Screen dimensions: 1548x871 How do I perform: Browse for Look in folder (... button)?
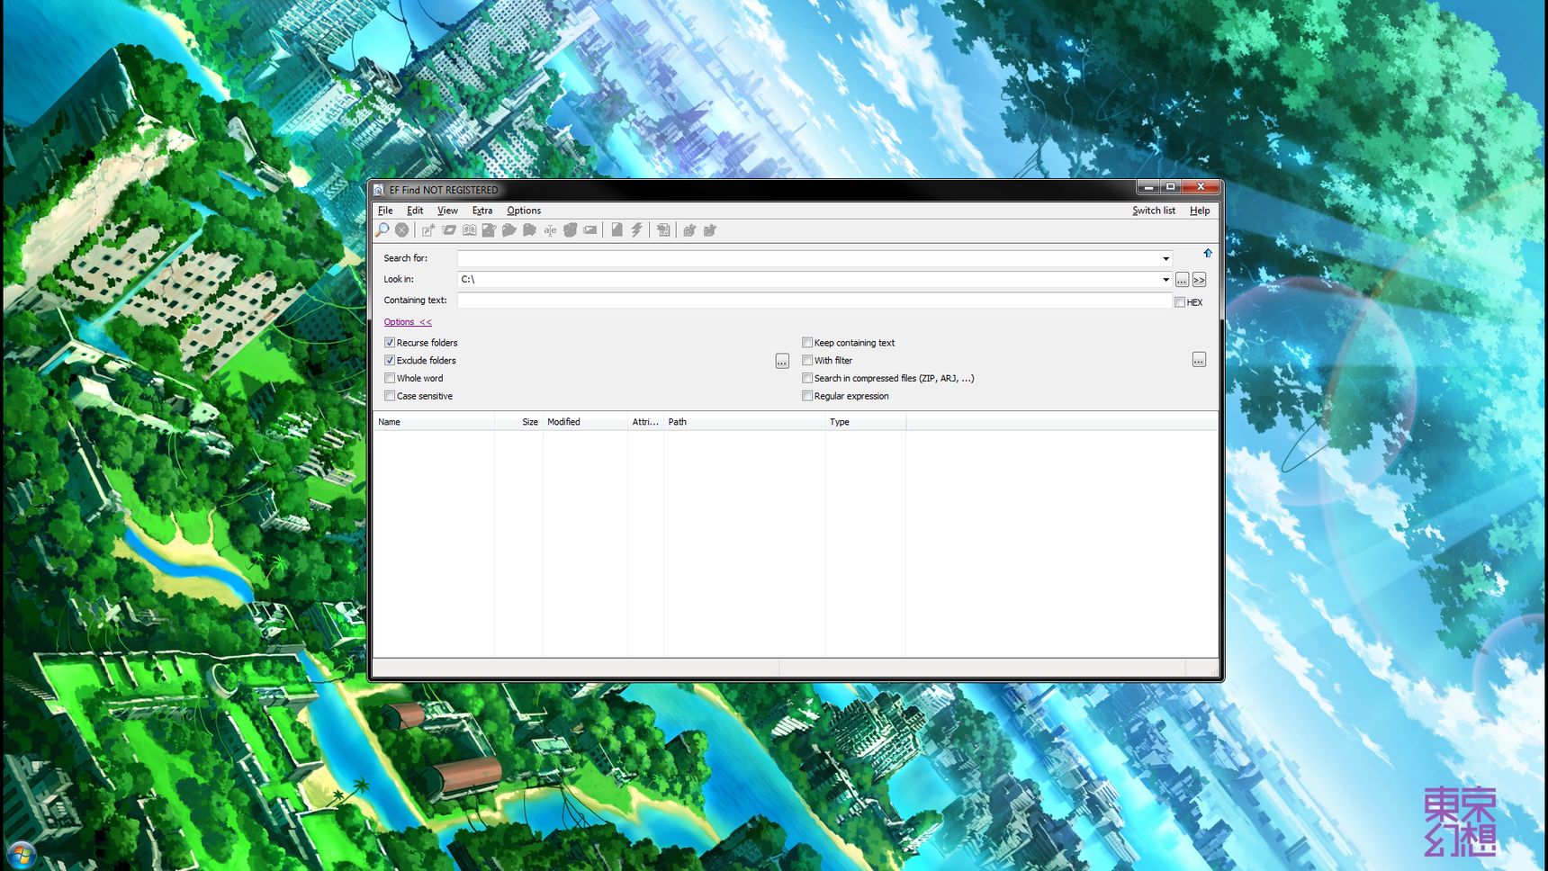click(x=1182, y=280)
